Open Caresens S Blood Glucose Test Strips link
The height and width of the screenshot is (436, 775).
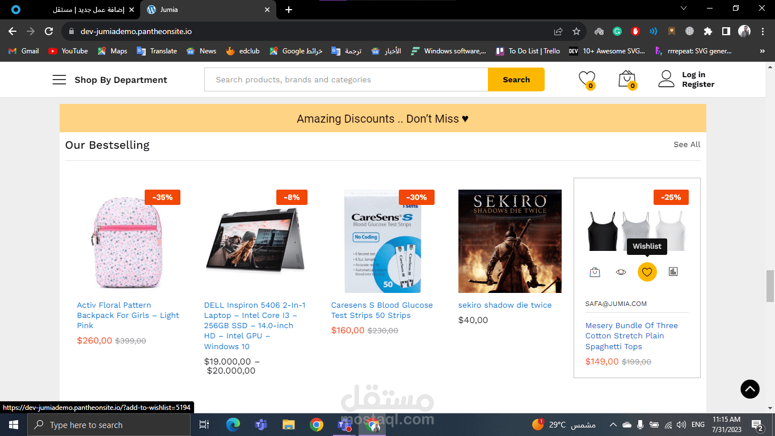[382, 310]
